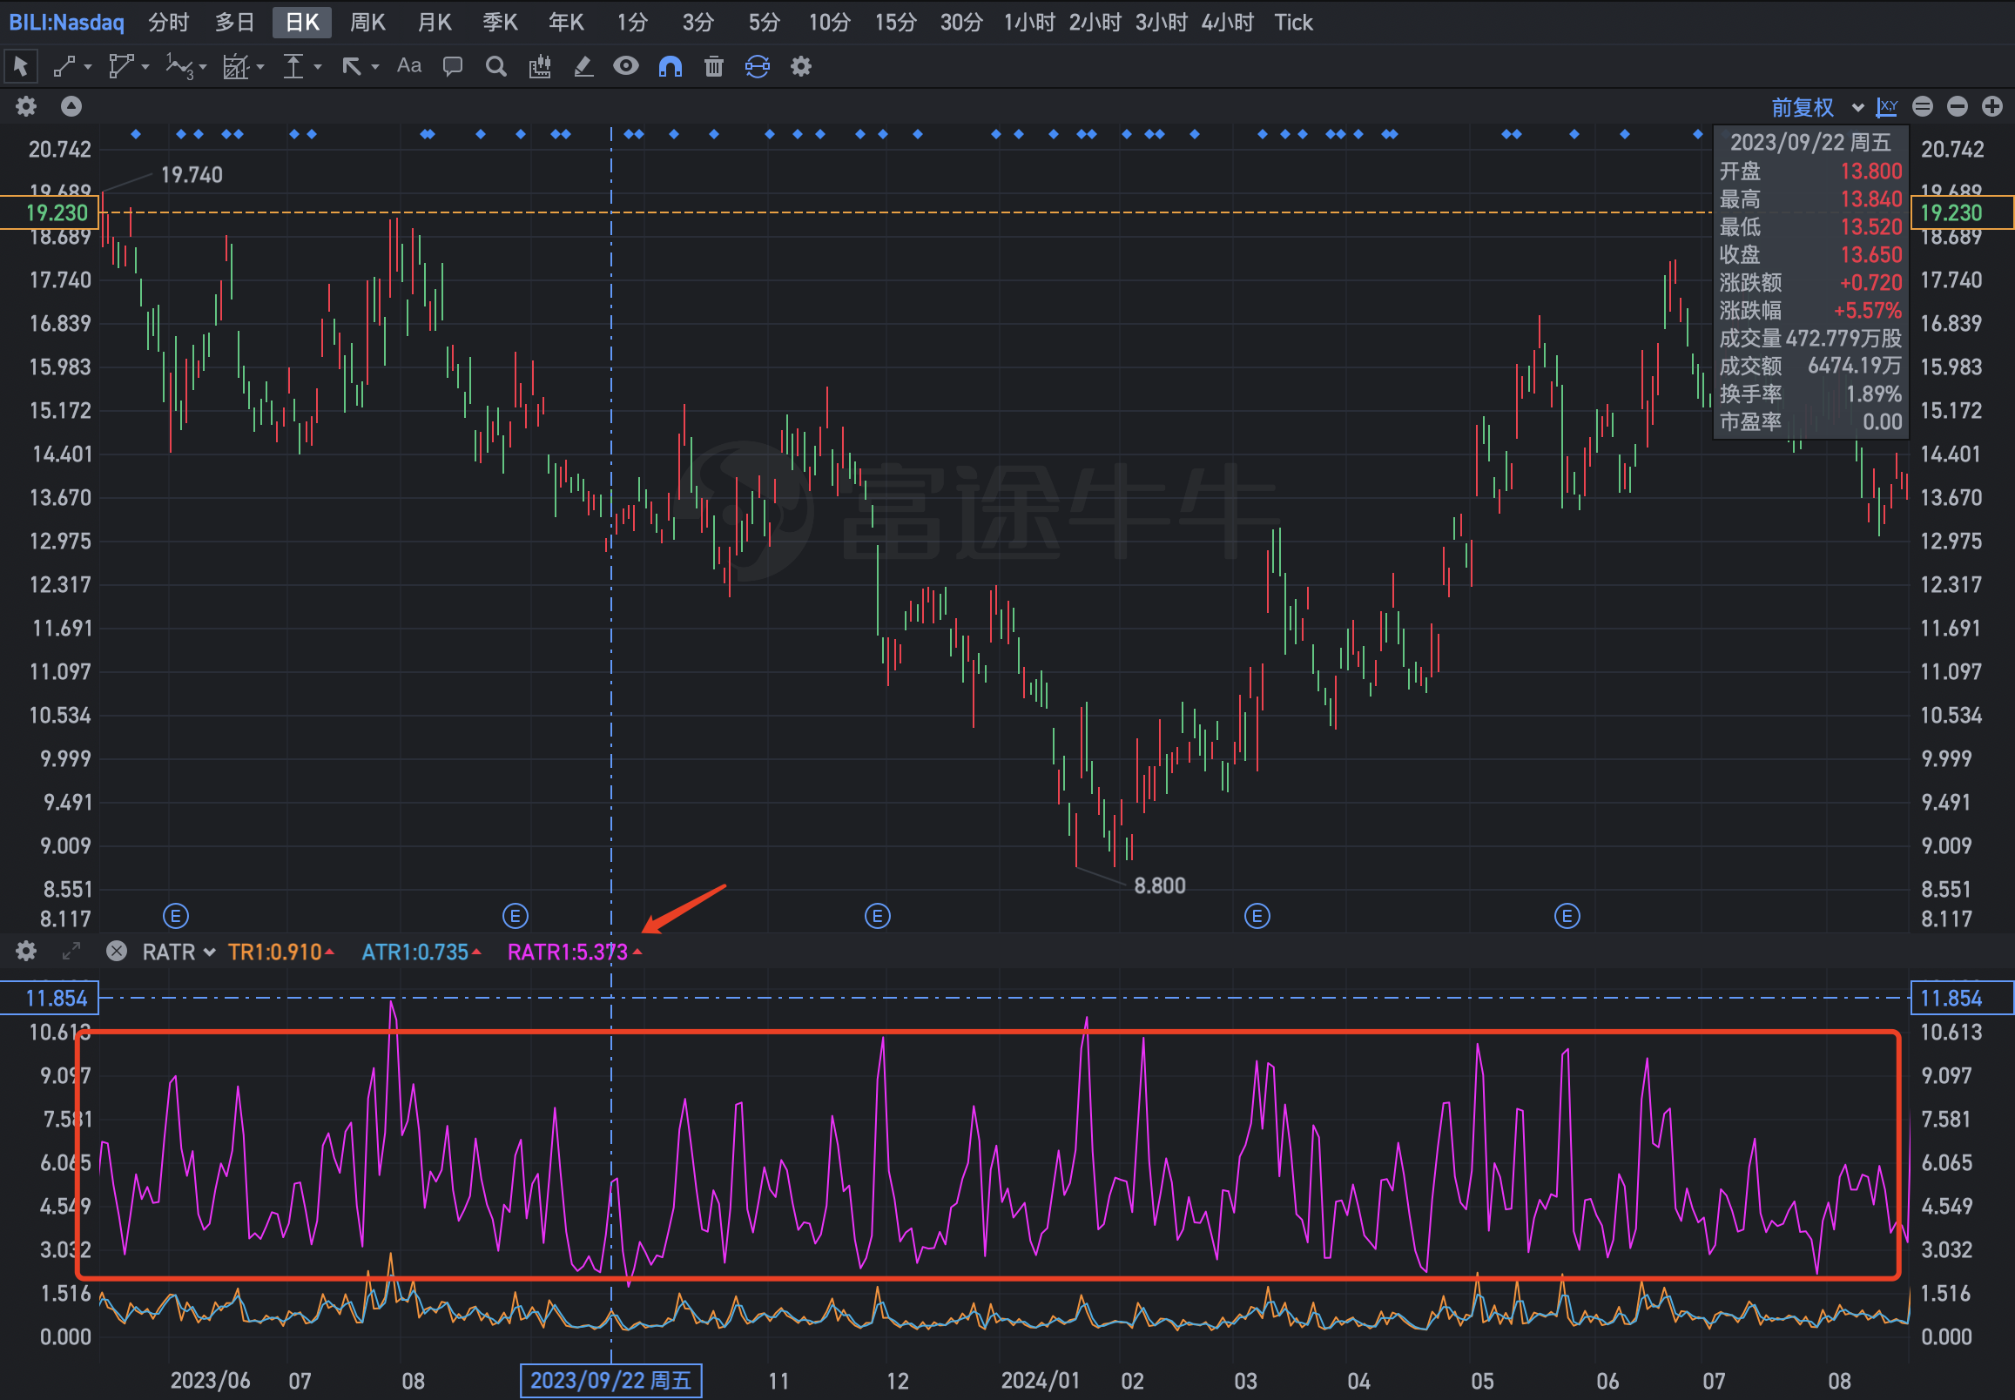2015x1400 pixels.
Task: Click earnings E marker near 2023/12
Action: 877,916
